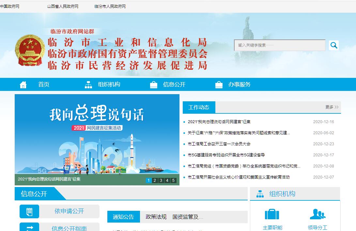356x231 pixels.
Task: Click the shopping bag icon beside 信息公开
Action: coord(154,85)
